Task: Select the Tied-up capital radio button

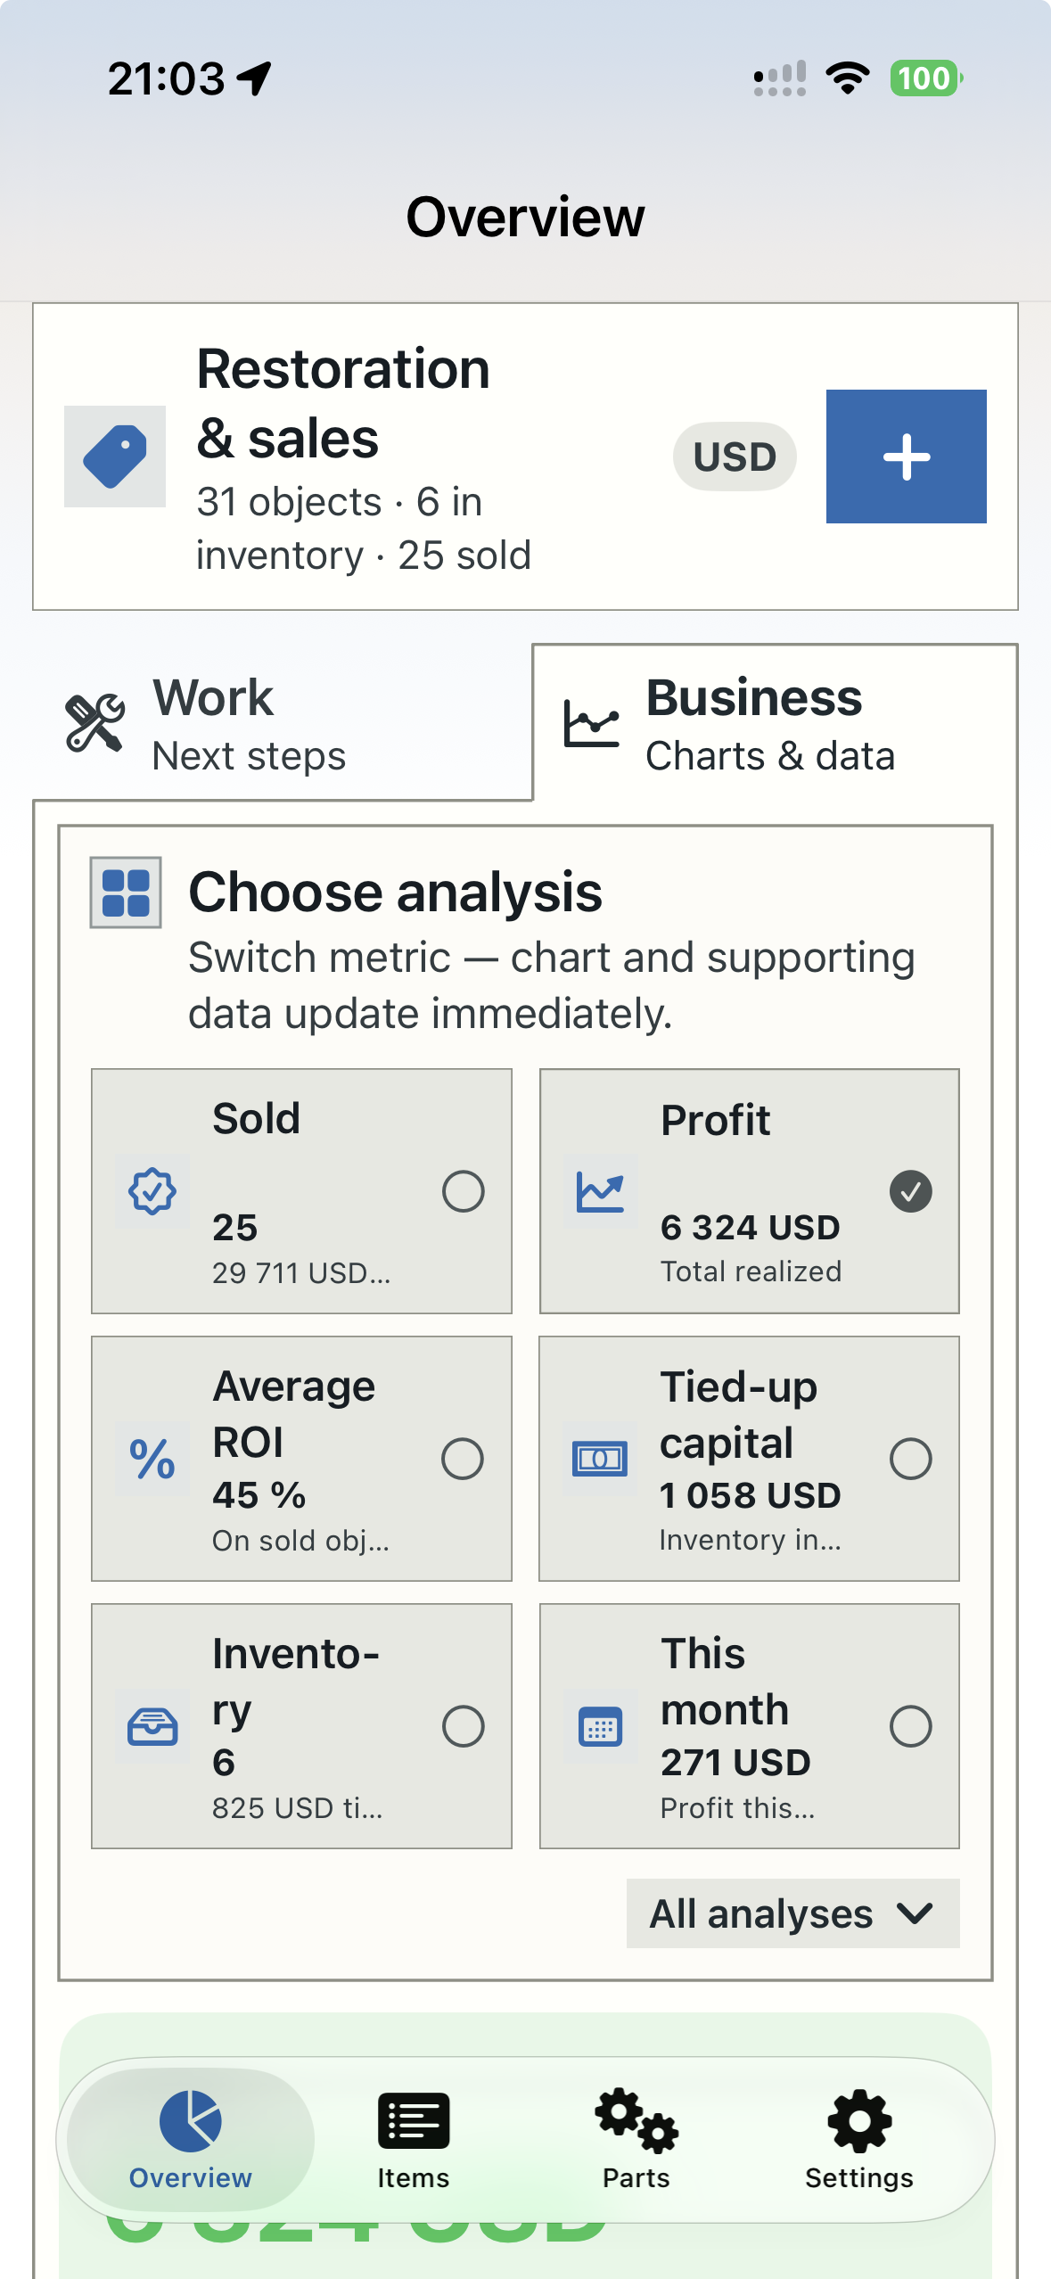Action: pos(911,1459)
